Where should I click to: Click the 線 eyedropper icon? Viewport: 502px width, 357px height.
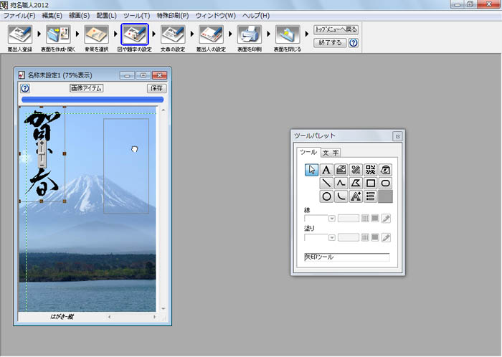(386, 218)
